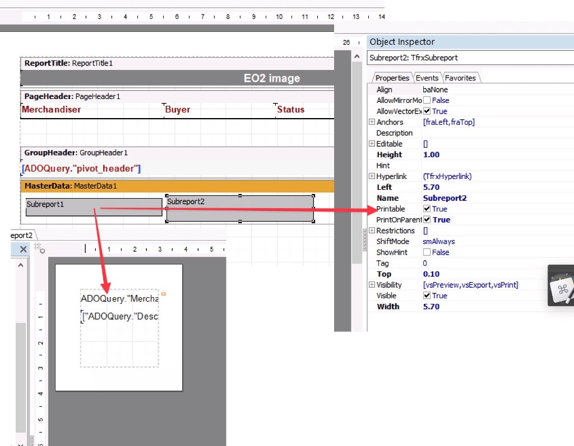
Task: Click the ShiftMode value smAlways
Action: coord(438,241)
